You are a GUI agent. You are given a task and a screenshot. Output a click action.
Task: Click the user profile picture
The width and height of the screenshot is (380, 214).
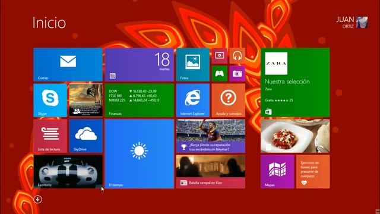click(362, 23)
